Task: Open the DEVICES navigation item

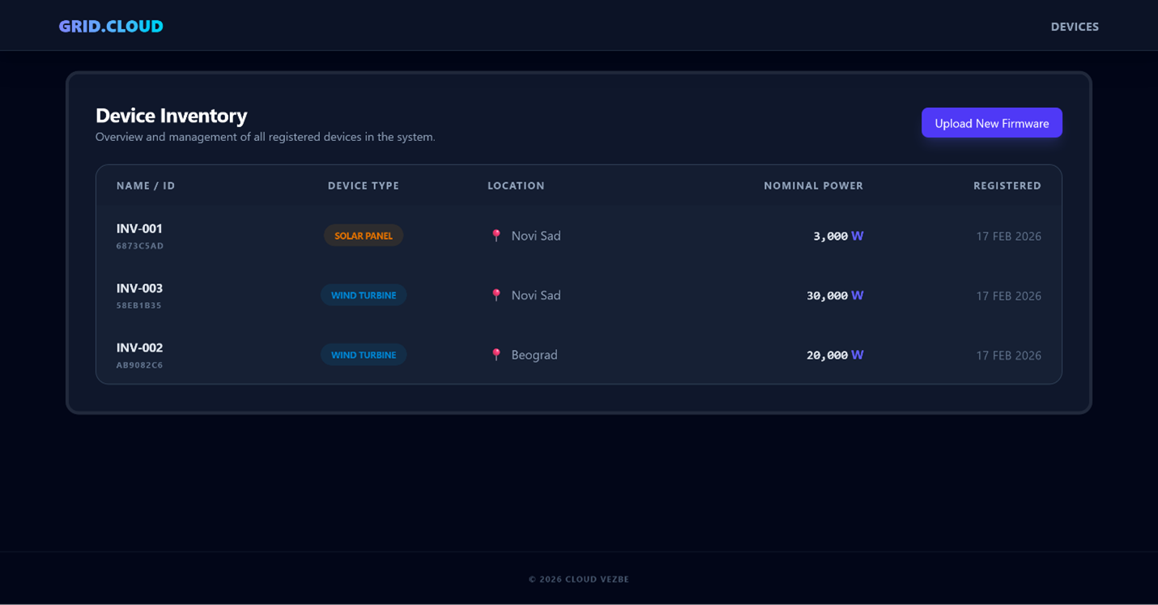Action: (1074, 27)
